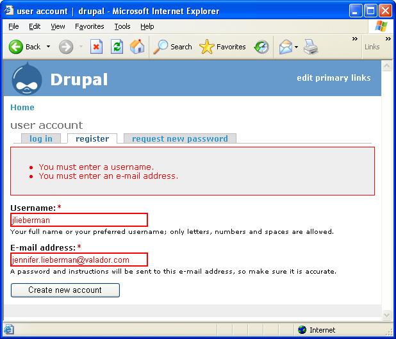Click the E-mail address input field
The image size is (396, 339).
coord(79,260)
